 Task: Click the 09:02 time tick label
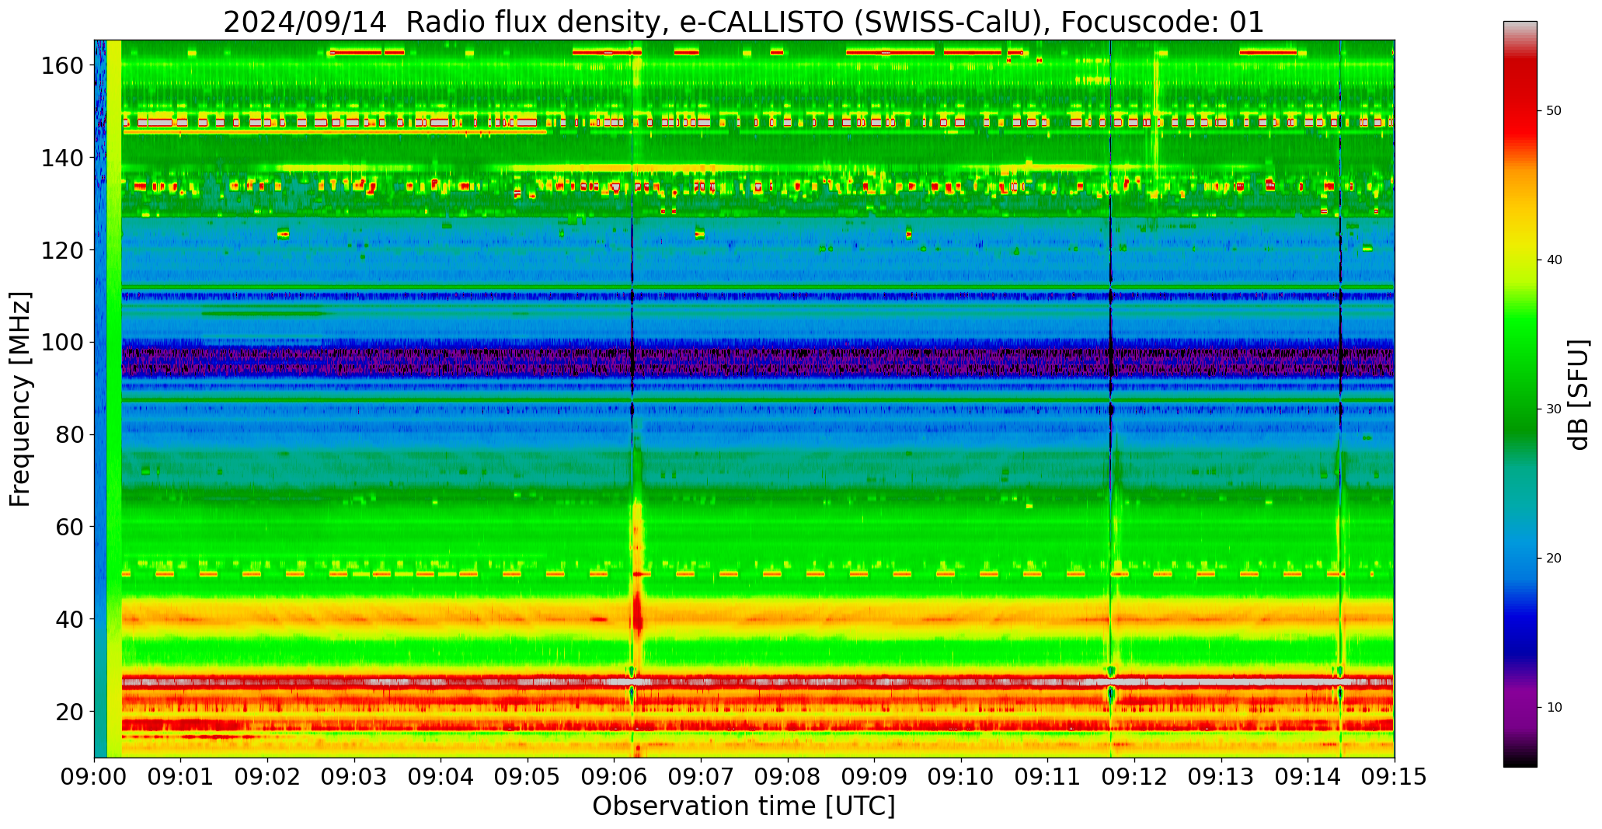point(268,778)
